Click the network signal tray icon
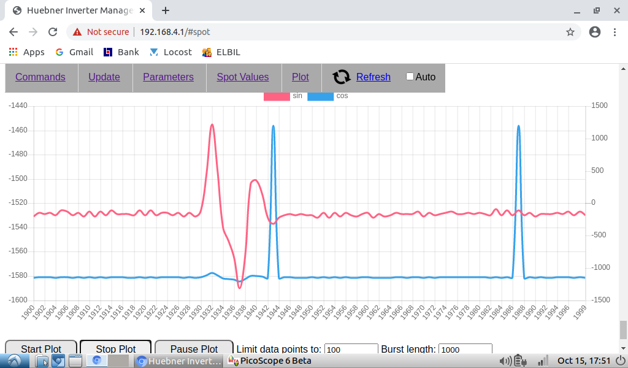Image resolution: width=628 pixels, height=368 pixels. pyautogui.click(x=542, y=361)
